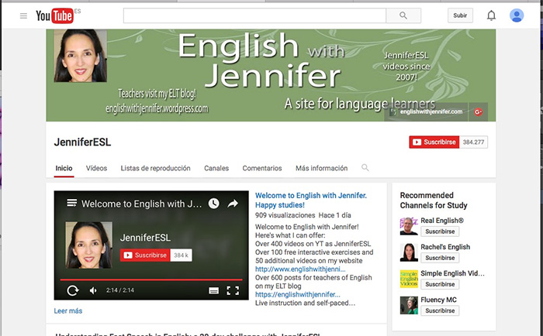543x336 pixels.
Task: Open Real English® channel thumbnail
Action: click(x=409, y=226)
